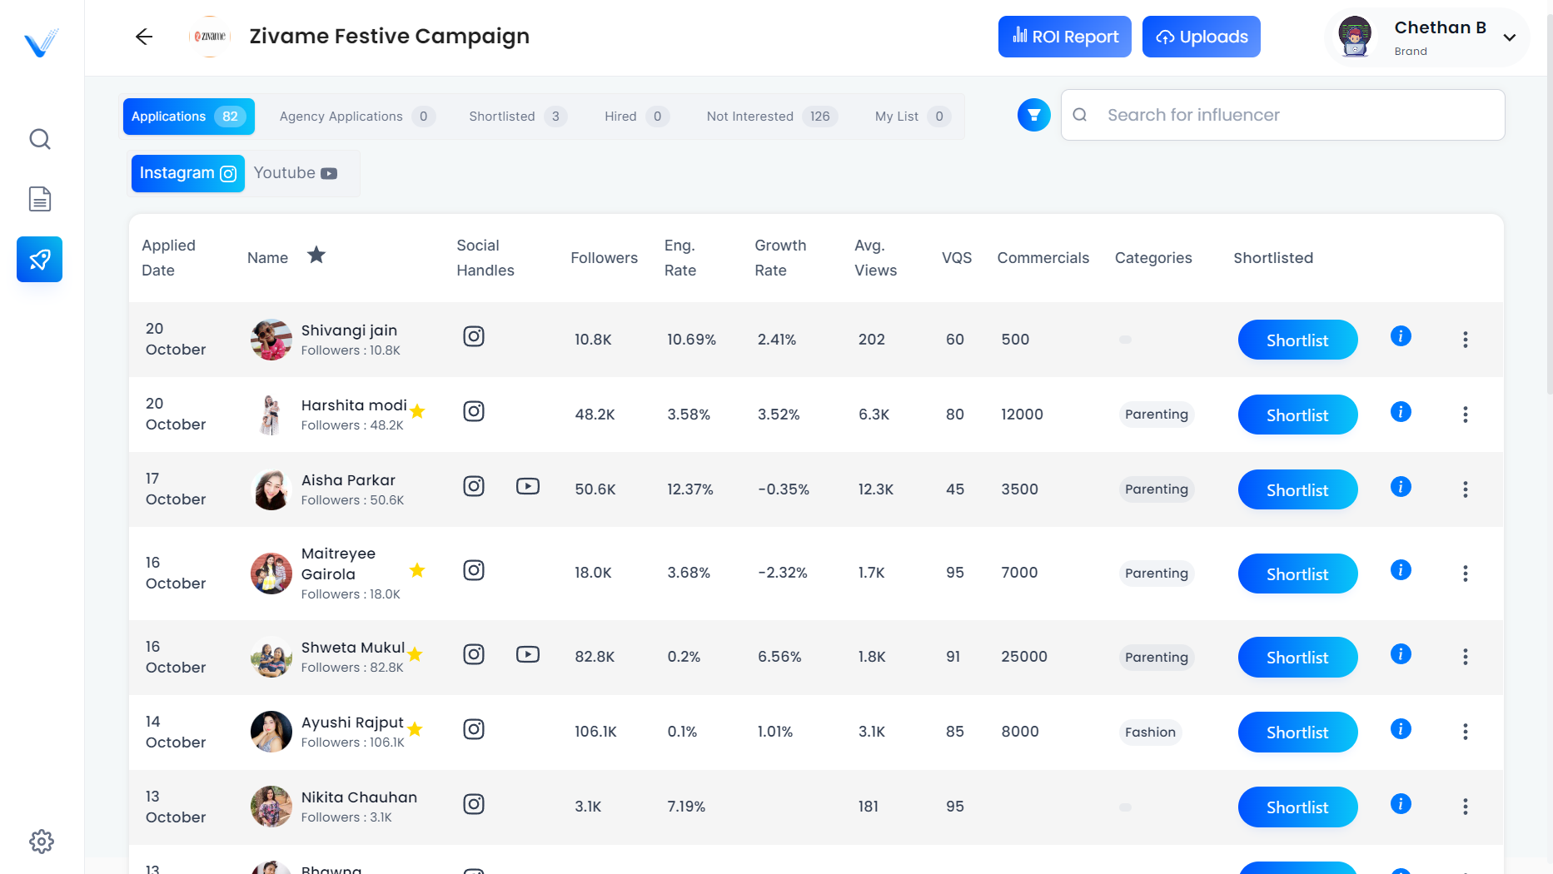
Task: Click the Commercials column header
Action: [x=1043, y=258]
